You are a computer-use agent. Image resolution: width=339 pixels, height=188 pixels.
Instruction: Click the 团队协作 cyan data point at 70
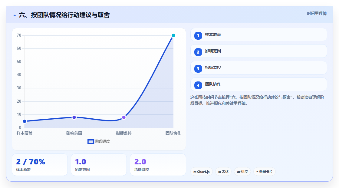pos(173,35)
